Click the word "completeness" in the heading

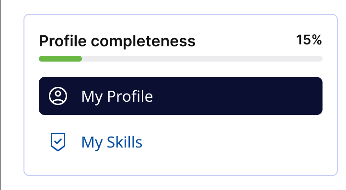pos(143,42)
